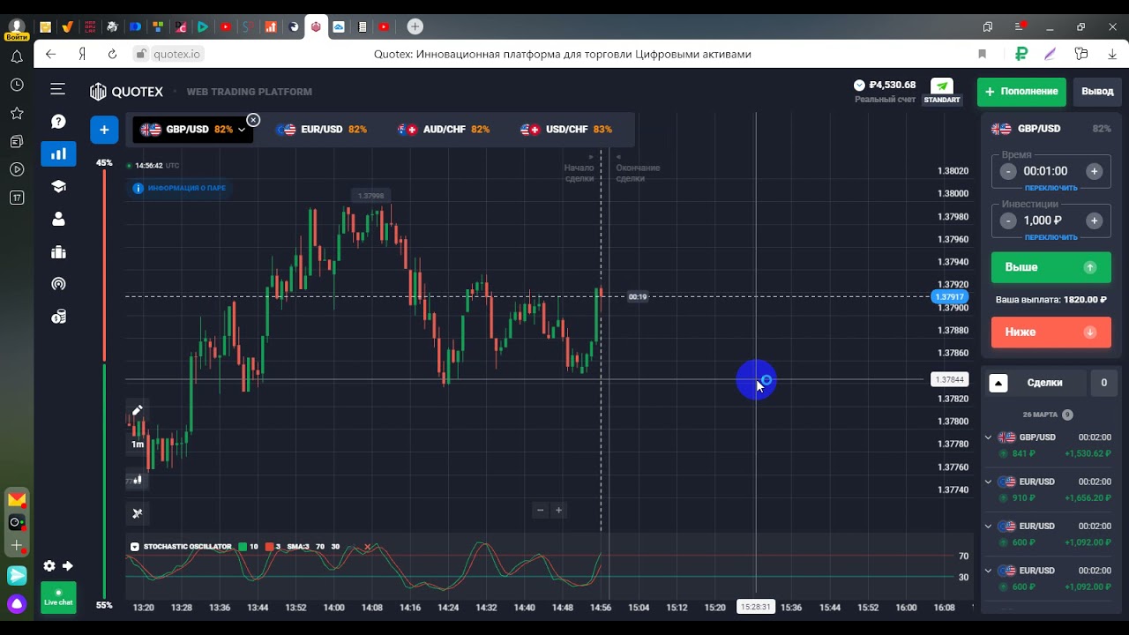This screenshot has width=1129, height=635.
Task: Click the red 3 stochastic color swatch
Action: pyautogui.click(x=270, y=547)
